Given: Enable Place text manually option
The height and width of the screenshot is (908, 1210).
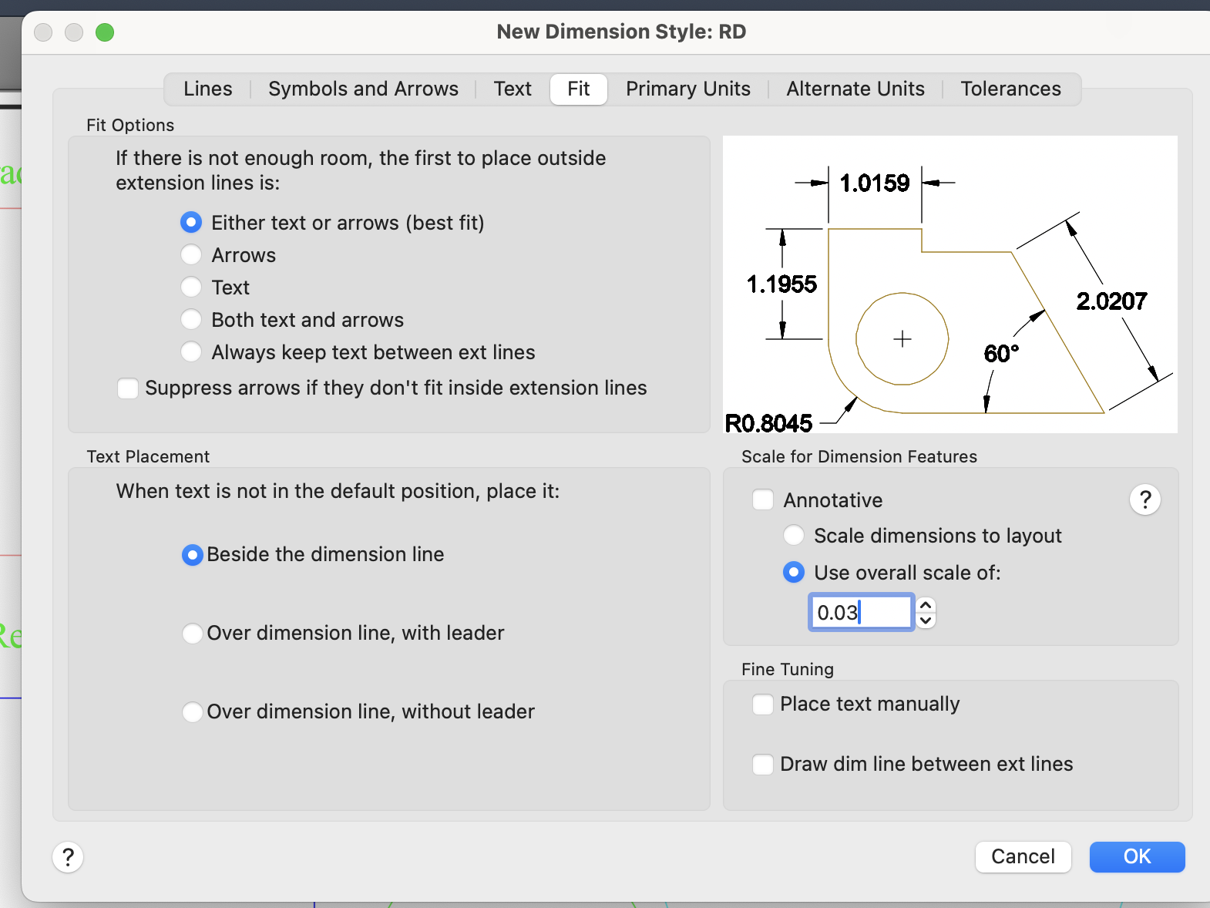Looking at the screenshot, I should [763, 705].
